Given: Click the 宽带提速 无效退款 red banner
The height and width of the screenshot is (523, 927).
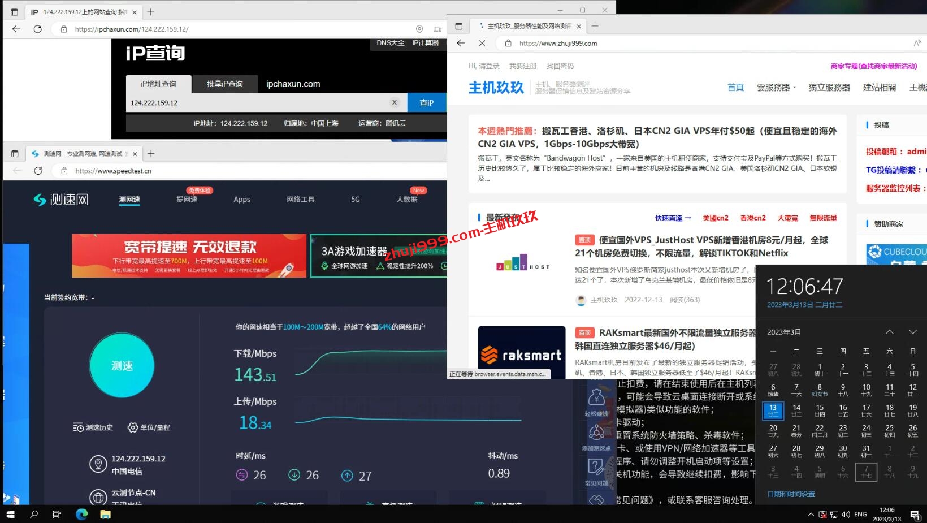Looking at the screenshot, I should click(x=189, y=256).
